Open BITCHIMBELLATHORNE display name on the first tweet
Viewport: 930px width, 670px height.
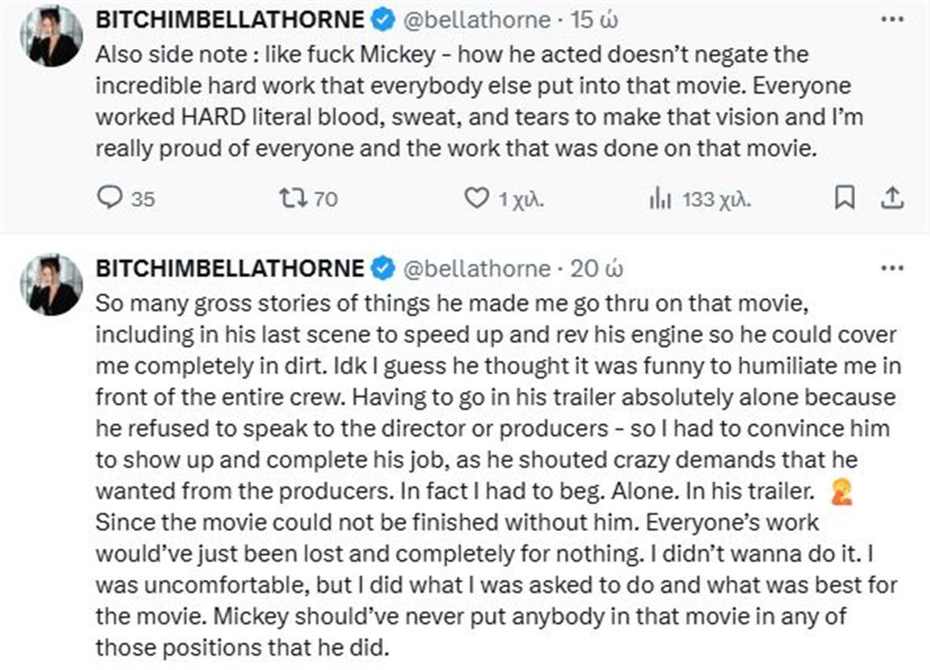click(x=230, y=19)
